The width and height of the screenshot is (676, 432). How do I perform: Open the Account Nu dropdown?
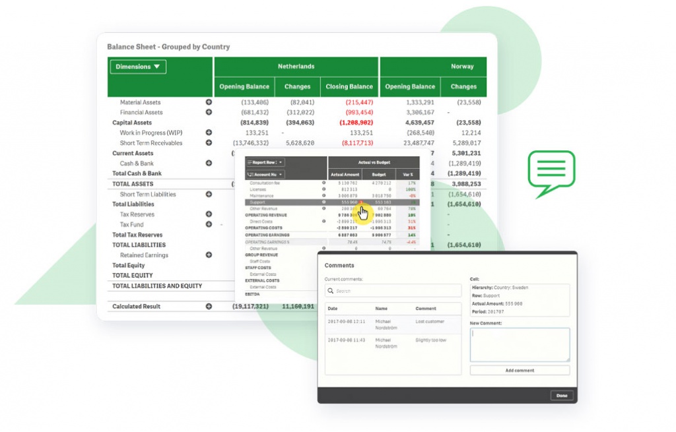click(x=265, y=174)
